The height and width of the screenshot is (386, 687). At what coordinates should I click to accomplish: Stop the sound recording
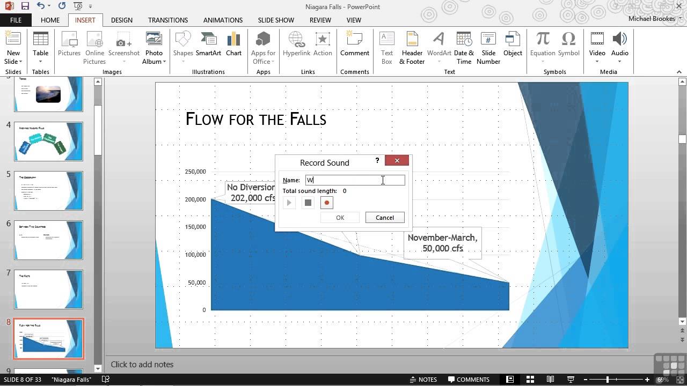coord(308,203)
